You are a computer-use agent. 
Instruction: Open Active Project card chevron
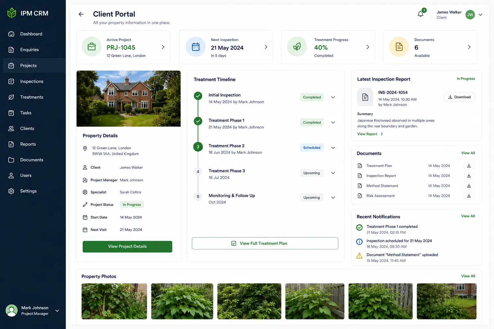[x=163, y=47]
